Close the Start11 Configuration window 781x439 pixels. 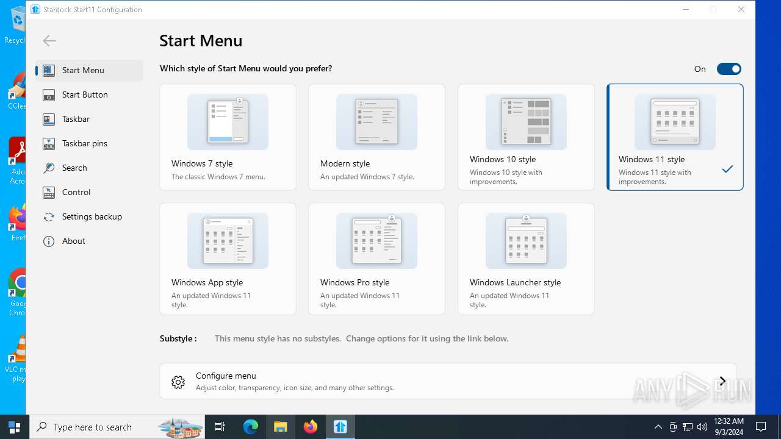741,9
